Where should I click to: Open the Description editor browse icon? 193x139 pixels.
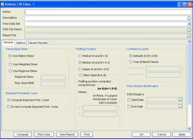click(x=189, y=18)
